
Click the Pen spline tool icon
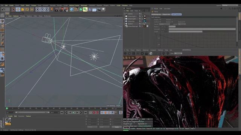[x=76, y=9]
